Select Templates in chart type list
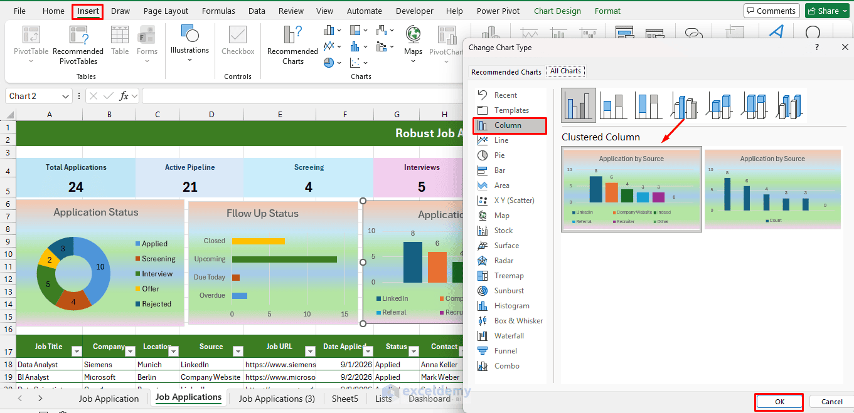The width and height of the screenshot is (854, 413). tap(510, 110)
